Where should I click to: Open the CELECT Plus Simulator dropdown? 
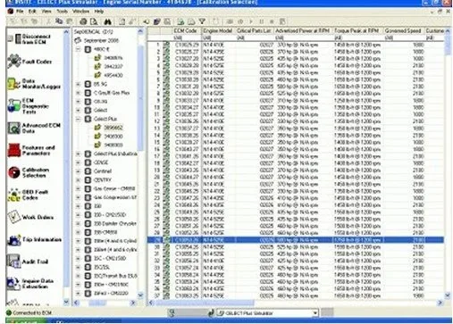point(315,313)
